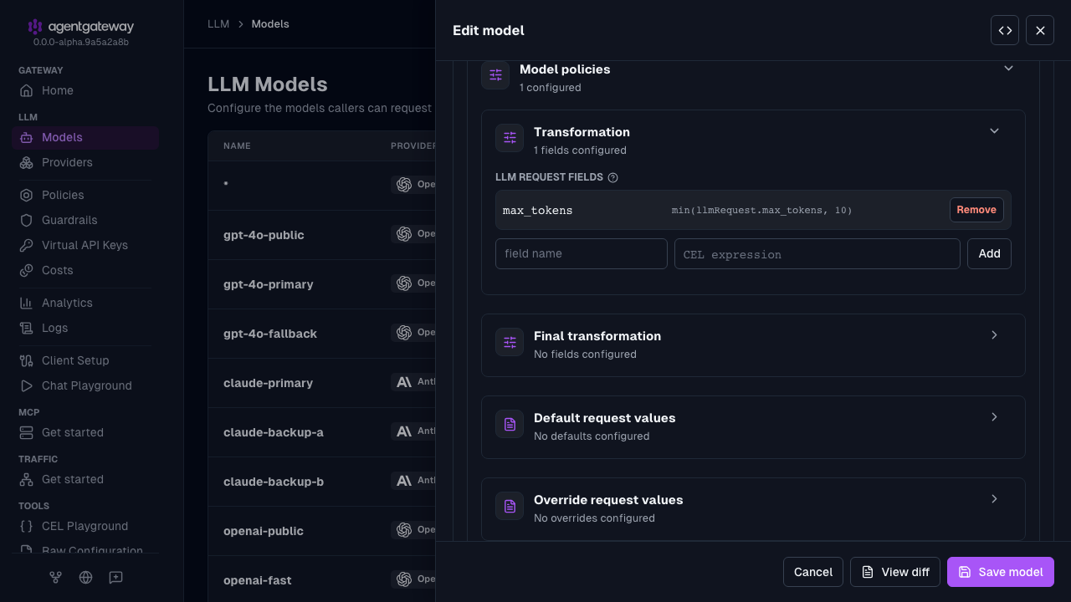Click the Guardrails shield icon
The width and height of the screenshot is (1071, 602).
[27, 220]
